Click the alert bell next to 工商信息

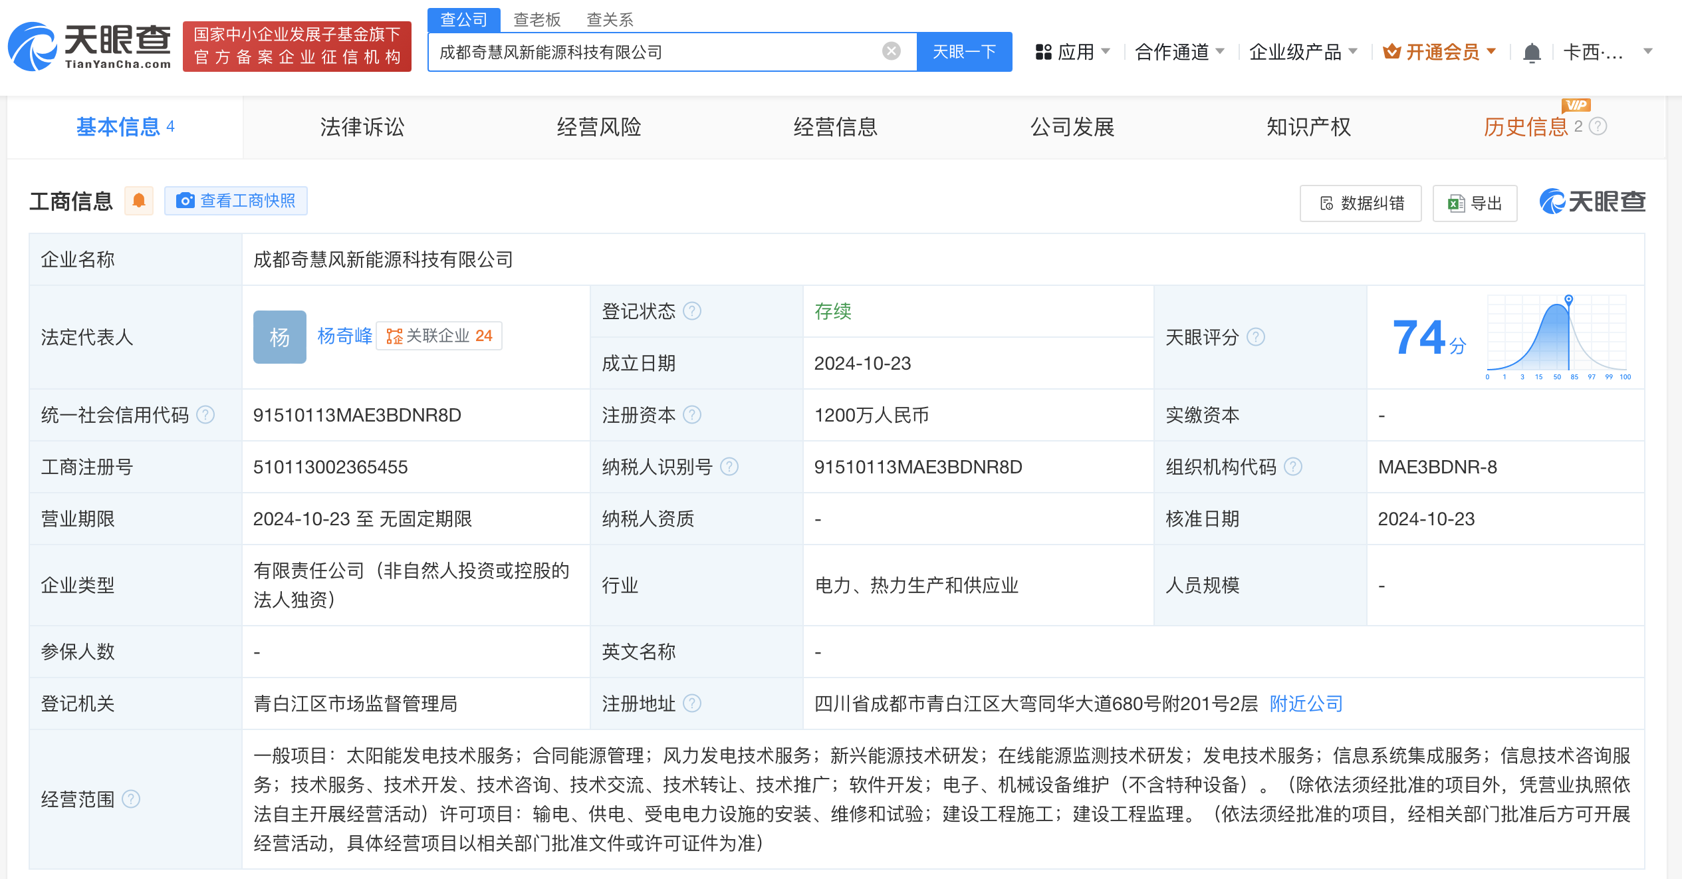pyautogui.click(x=139, y=201)
